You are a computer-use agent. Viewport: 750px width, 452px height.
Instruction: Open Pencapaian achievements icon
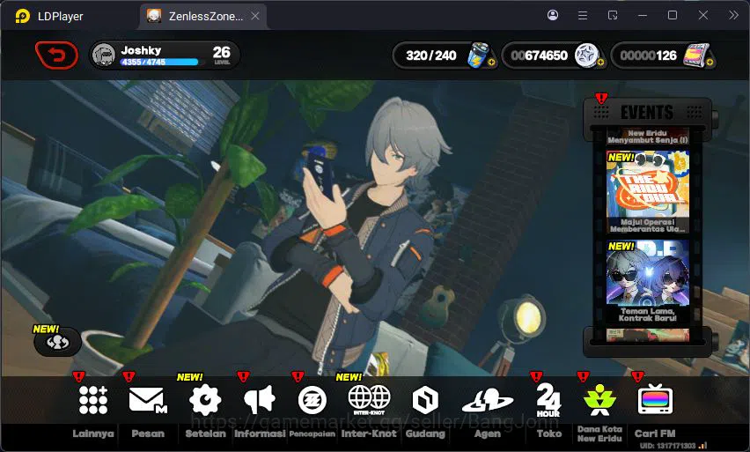(312, 400)
